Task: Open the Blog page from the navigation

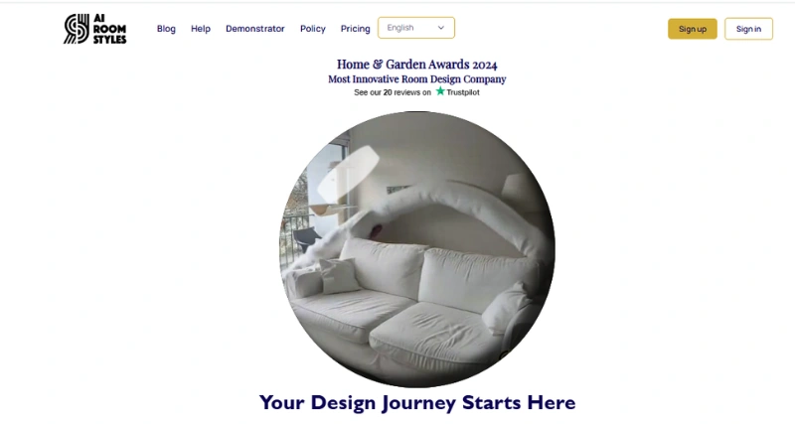Action: click(166, 29)
